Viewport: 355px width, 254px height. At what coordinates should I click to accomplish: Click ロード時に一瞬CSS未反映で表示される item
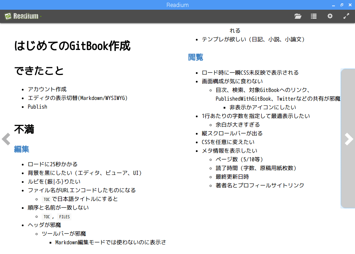[250, 73]
